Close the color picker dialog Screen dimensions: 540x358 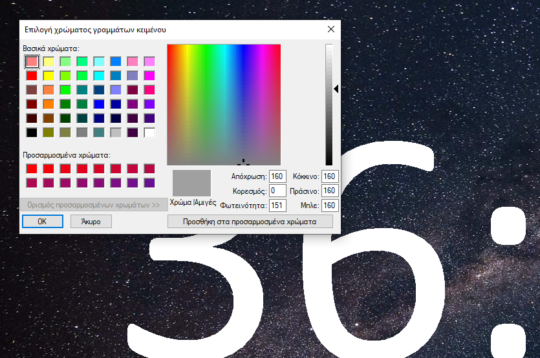click(331, 29)
